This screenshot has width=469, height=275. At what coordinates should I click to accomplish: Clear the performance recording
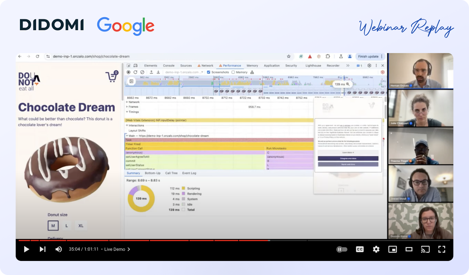(142, 72)
